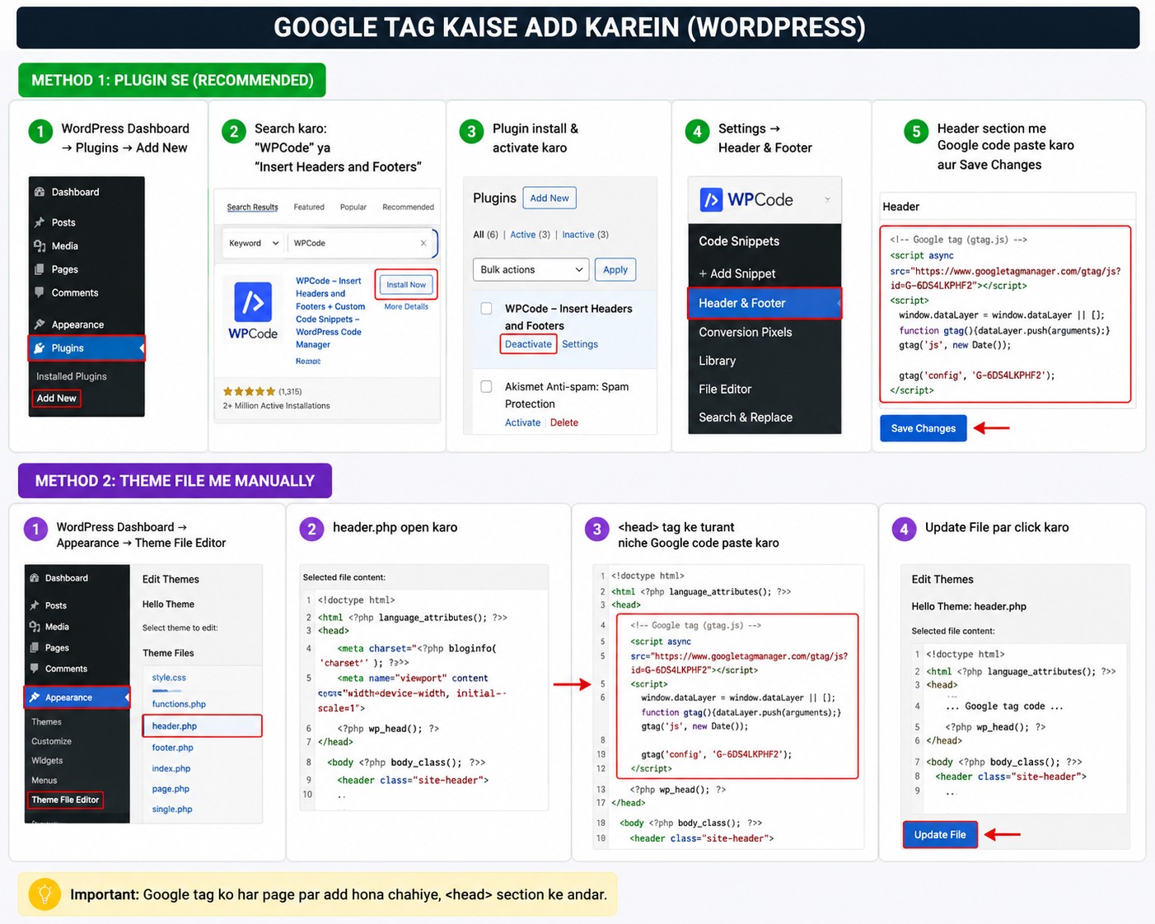
Task: Switch to the Featured plugins tab
Action: pos(309,207)
